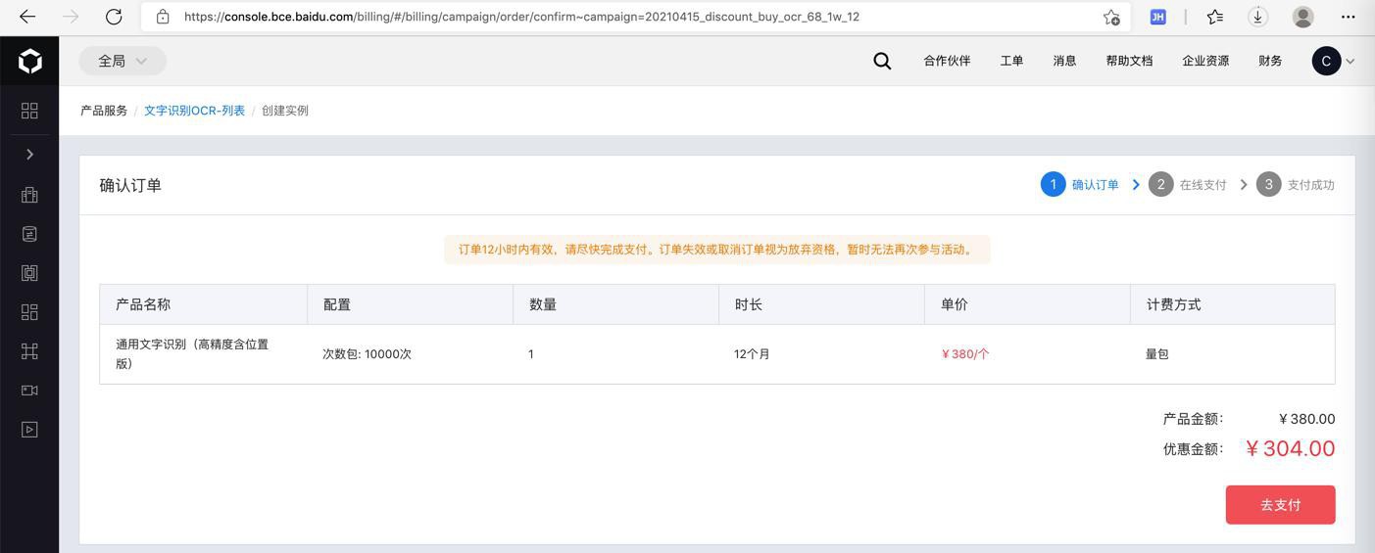Image resolution: width=1375 pixels, height=553 pixels.
Task: Click the orange order validity notice
Action: pyautogui.click(x=717, y=250)
